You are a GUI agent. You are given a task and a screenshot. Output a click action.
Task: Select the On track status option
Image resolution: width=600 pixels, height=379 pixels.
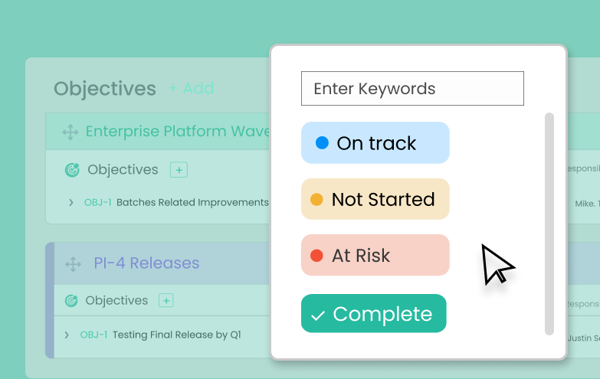[375, 143]
